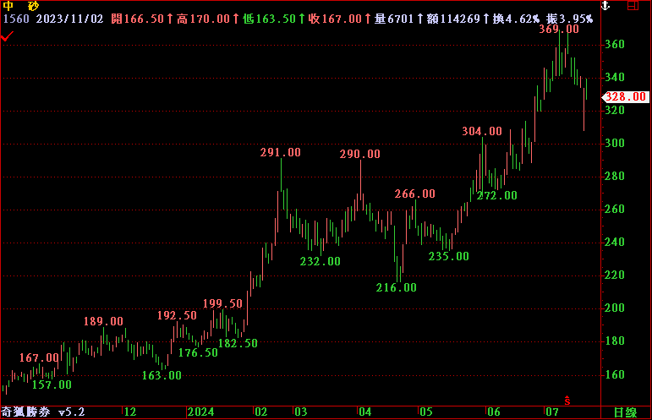Click the date 2023/11/02
This screenshot has height=420, width=652.
70,19
